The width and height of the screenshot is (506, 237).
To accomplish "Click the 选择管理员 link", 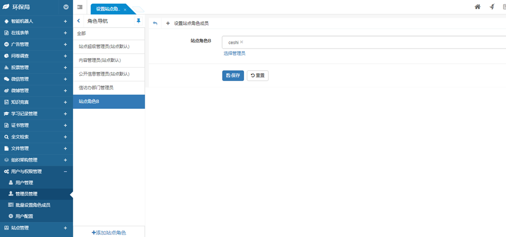I will point(234,53).
